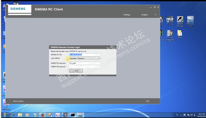Minimize the SINEMA RC Client window
Screen dimensions: 206x118
point(151,7)
